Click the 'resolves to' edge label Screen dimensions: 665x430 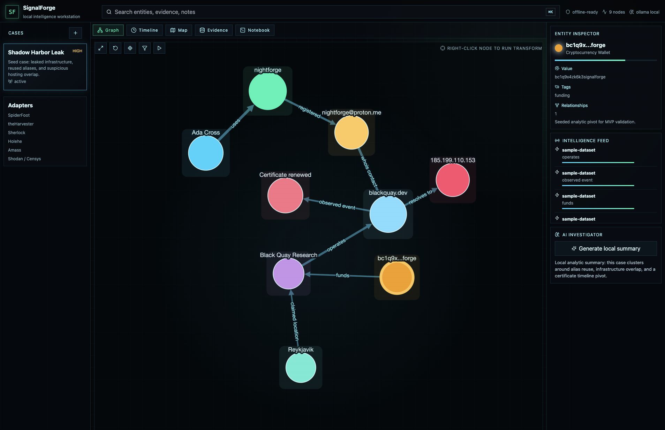click(420, 197)
